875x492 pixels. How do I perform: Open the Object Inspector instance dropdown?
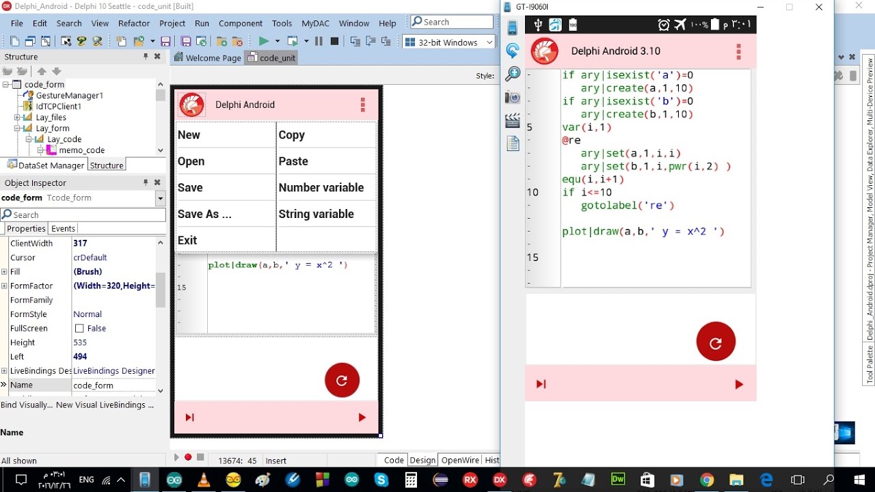point(161,198)
